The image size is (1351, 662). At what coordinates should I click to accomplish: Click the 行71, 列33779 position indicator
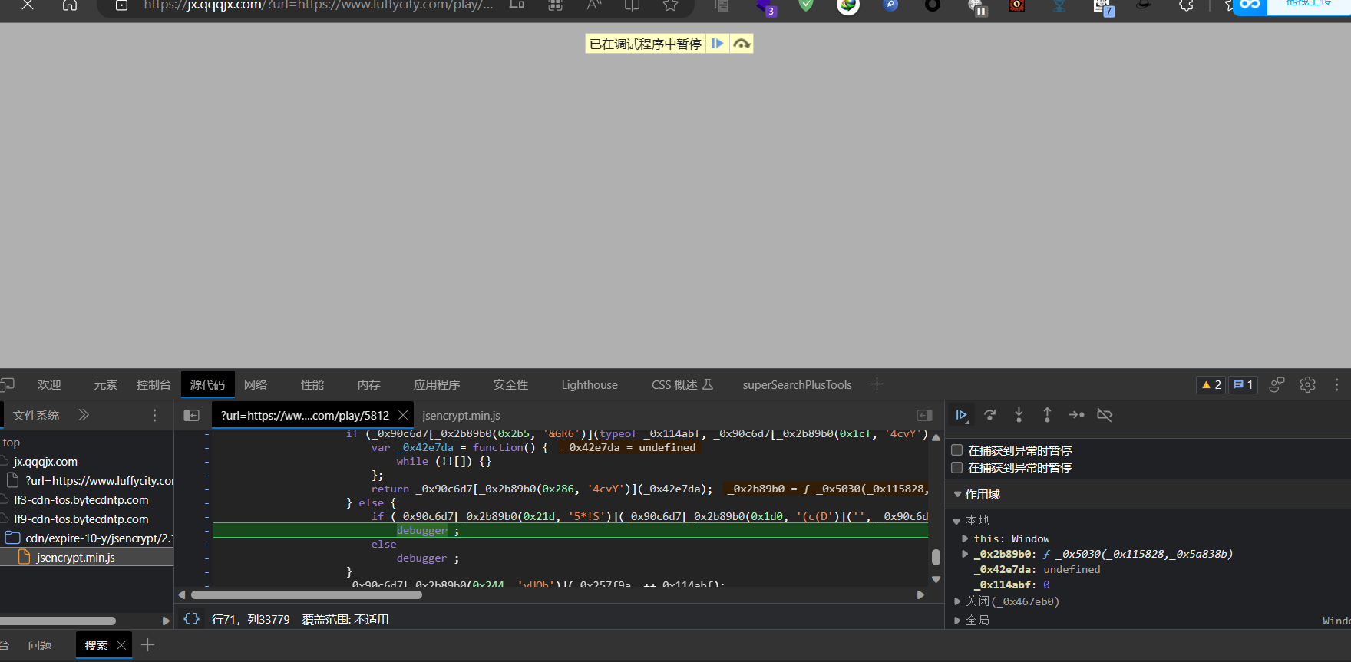(x=251, y=619)
